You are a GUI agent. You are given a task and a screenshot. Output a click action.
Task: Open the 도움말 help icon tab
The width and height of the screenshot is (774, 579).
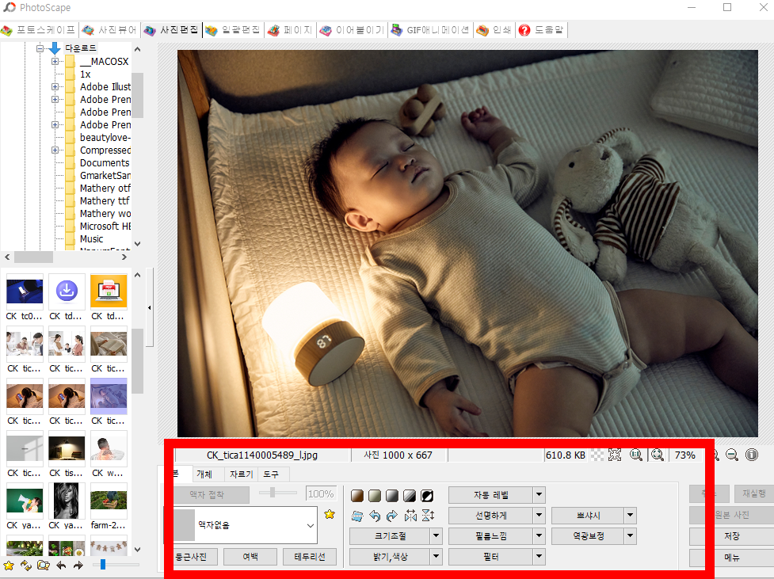click(542, 30)
